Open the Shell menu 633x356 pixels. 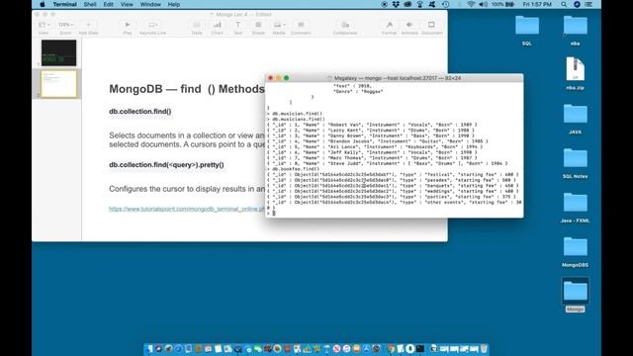pyautogui.click(x=90, y=4)
